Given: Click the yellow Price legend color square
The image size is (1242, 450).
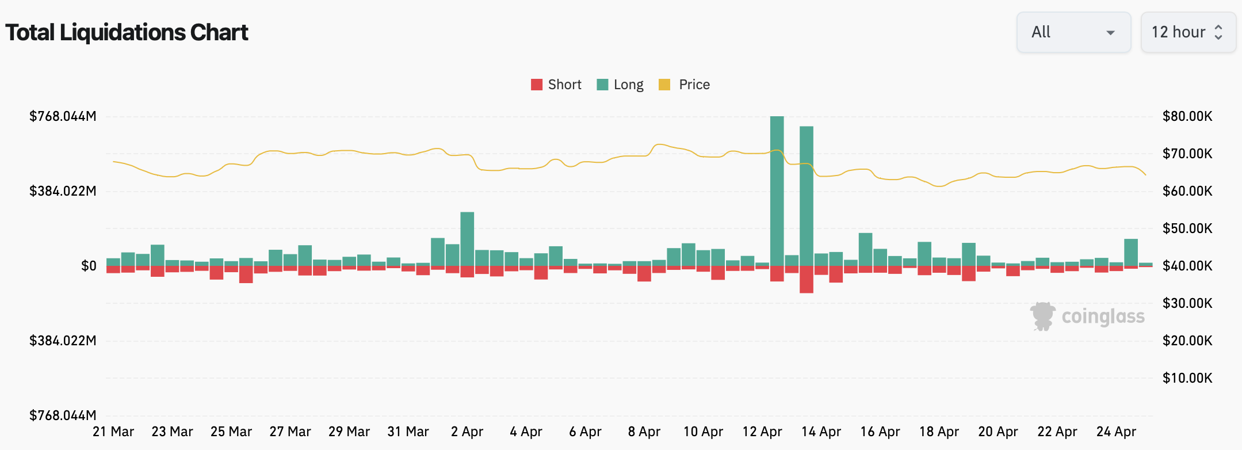Looking at the screenshot, I should (664, 85).
